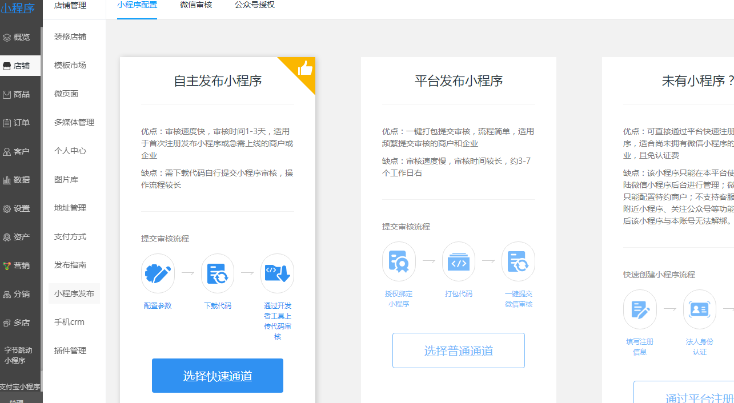This screenshot has width=734, height=403.
Task: Click the 一键提交微信审核 icon
Action: coord(518,261)
